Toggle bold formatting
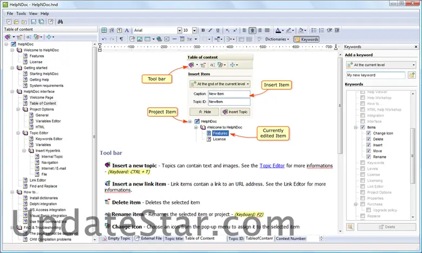The image size is (422, 253). (x=203, y=30)
